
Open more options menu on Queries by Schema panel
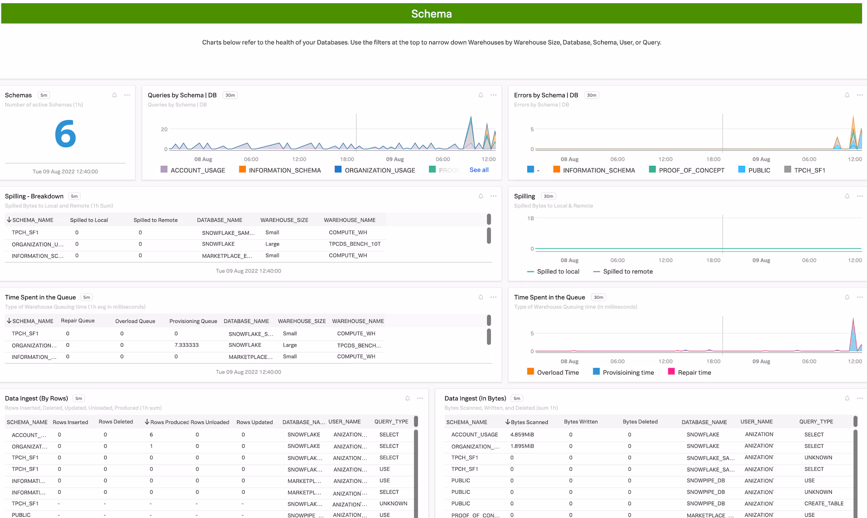point(493,95)
